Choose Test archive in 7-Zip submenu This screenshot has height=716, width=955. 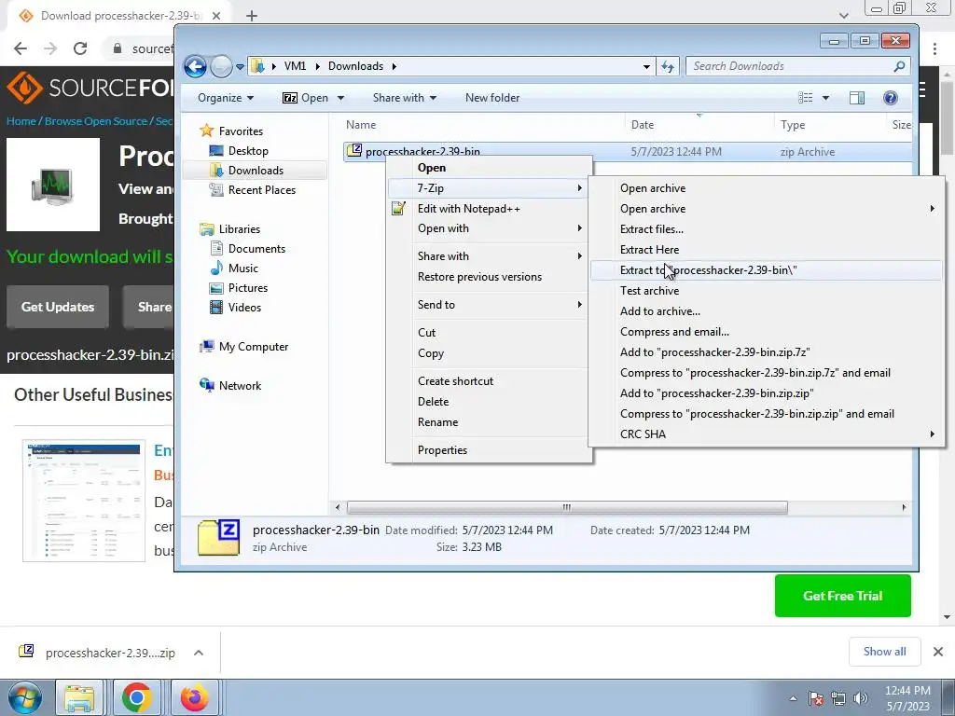(767, 291)
